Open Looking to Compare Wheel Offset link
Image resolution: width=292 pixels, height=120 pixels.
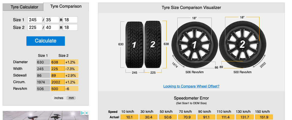point(191,86)
